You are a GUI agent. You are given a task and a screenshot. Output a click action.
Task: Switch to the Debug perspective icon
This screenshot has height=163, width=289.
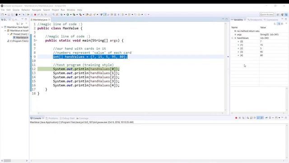point(286,14)
